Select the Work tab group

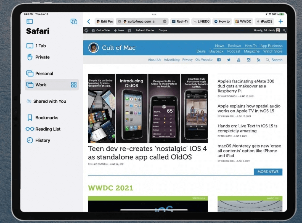[52, 85]
